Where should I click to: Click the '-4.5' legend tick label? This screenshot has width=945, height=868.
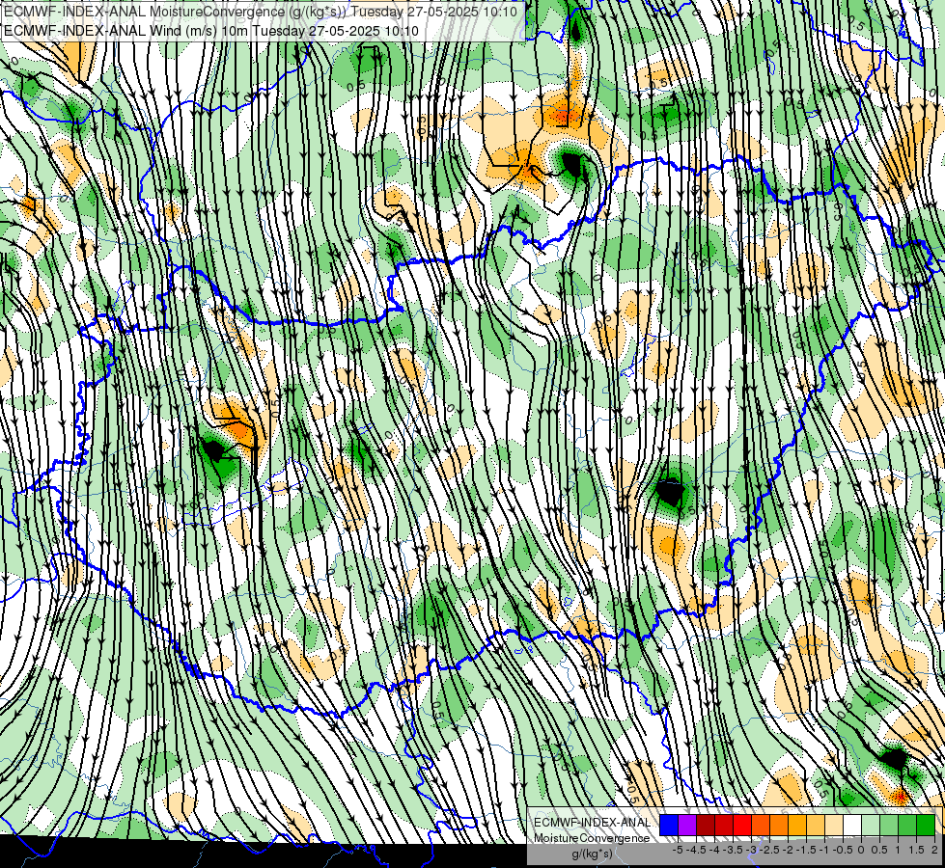696,850
